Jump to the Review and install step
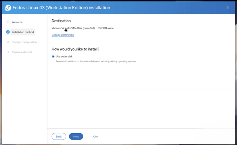This screenshot has width=237, height=145. click(x=22, y=52)
